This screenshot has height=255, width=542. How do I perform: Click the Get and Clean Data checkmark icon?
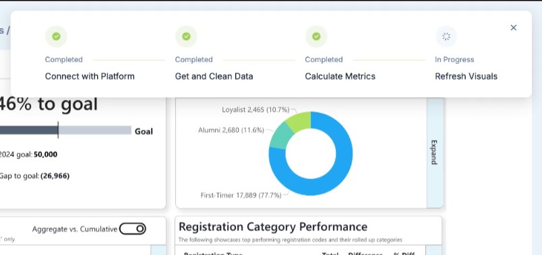point(186,36)
